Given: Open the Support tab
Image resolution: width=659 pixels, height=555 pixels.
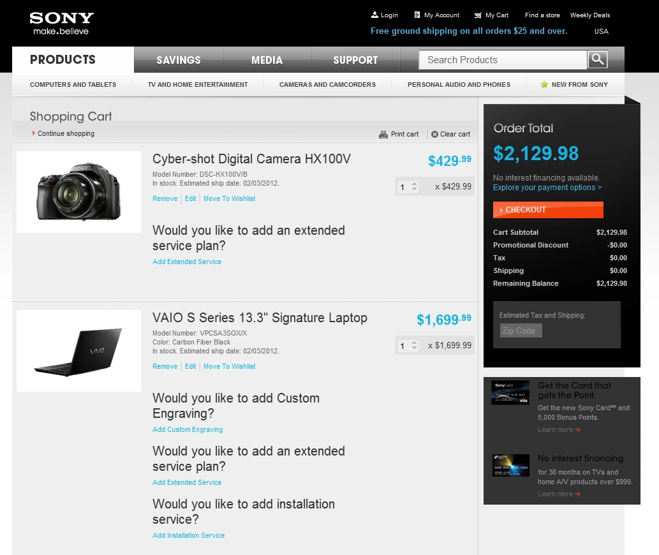Looking at the screenshot, I should (x=355, y=60).
